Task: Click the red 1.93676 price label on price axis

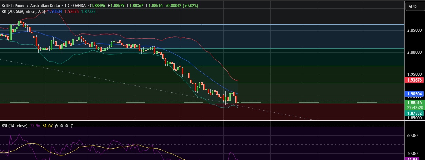Action: point(414,80)
